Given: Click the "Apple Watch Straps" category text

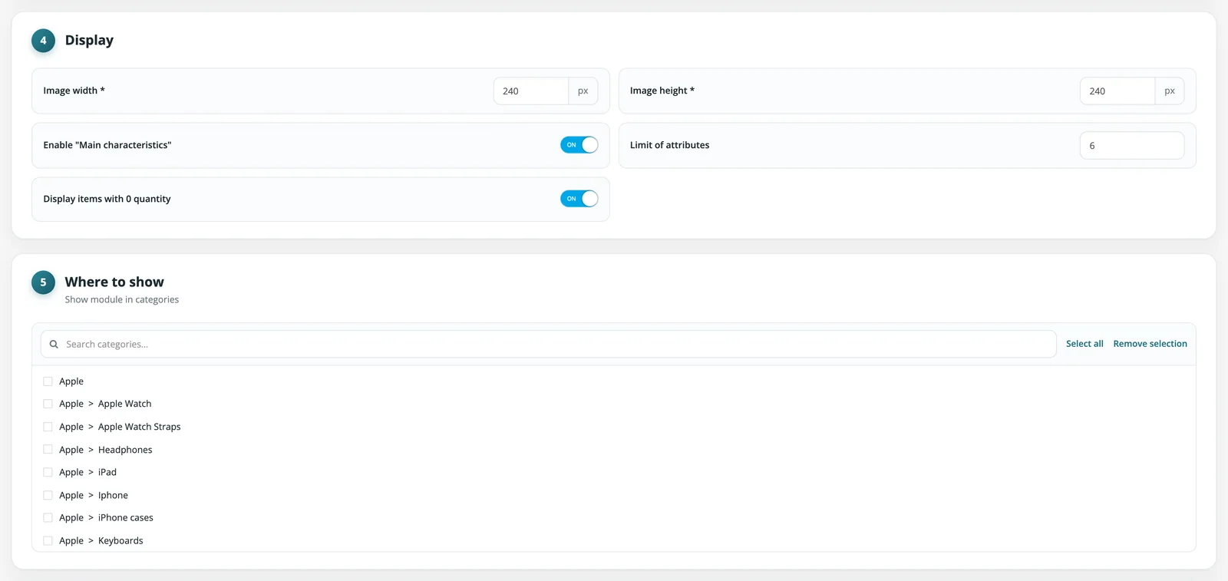Looking at the screenshot, I should pos(140,427).
